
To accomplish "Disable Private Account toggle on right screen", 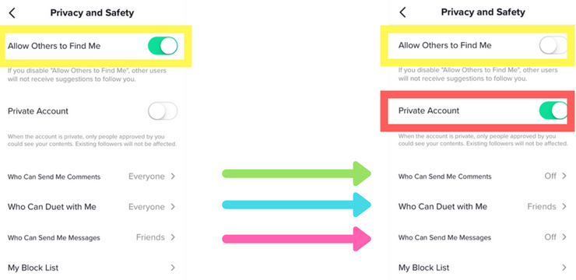I will [553, 110].
